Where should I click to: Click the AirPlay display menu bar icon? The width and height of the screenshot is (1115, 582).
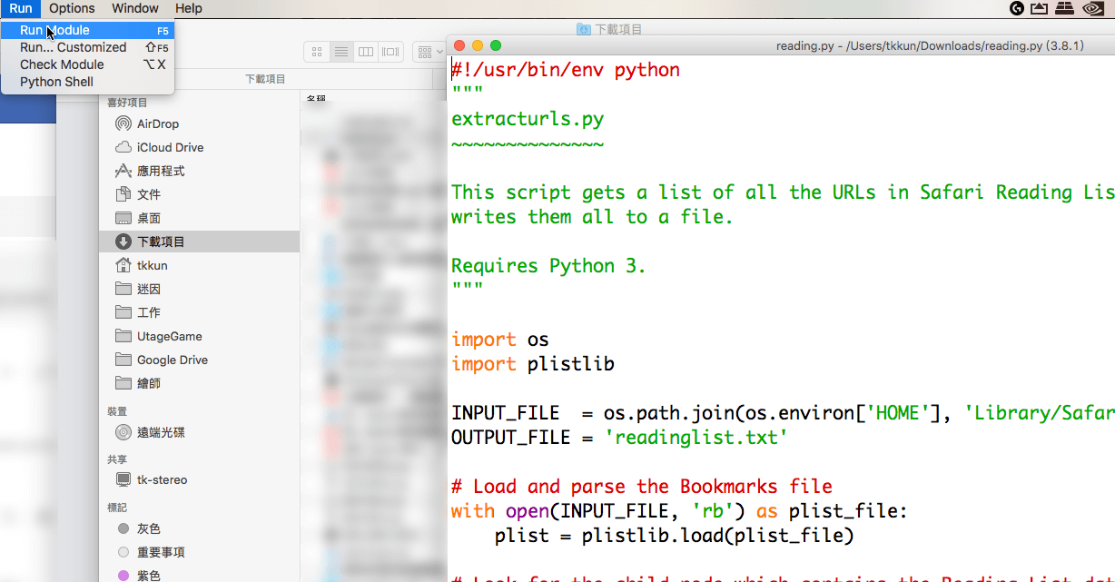[1041, 8]
